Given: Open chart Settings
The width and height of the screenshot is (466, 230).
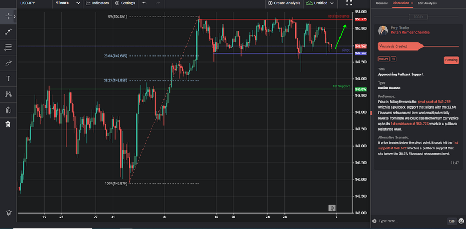Looking at the screenshot, I should pyautogui.click(x=125, y=3).
